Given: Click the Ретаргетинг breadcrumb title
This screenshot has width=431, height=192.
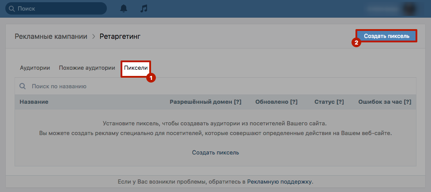Looking at the screenshot, I should [120, 36].
